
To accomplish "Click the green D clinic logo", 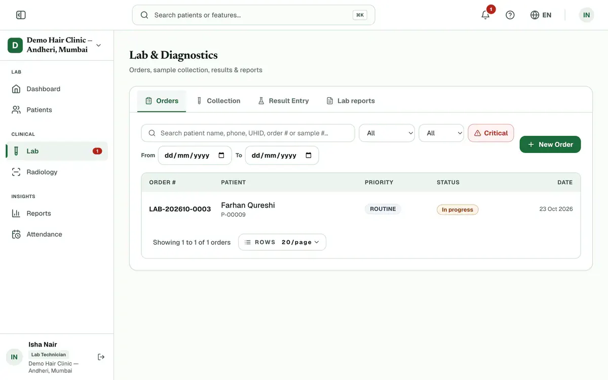I will 15,45.
